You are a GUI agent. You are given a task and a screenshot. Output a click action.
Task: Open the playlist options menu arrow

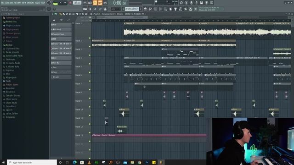(52, 14)
